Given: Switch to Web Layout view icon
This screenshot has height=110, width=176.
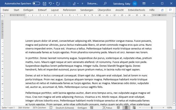Looking at the screenshot, I should pyautogui.click(x=134, y=108).
